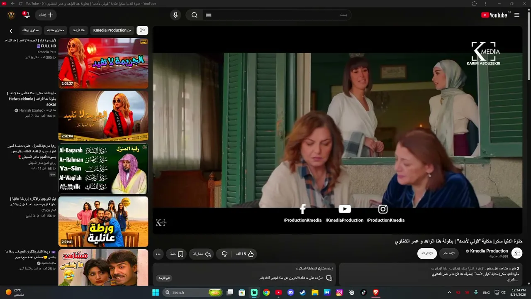Switch input language via ENG indicator

pos(486,292)
